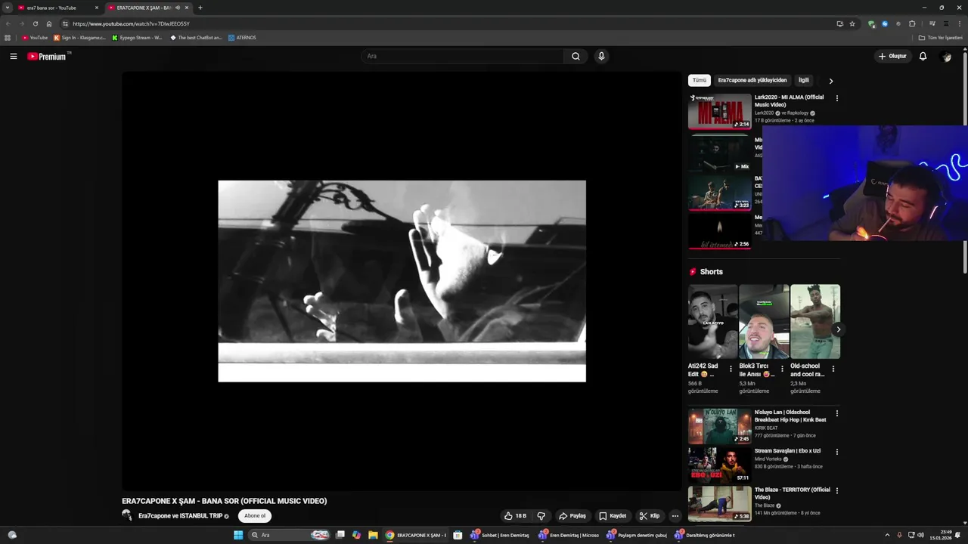Open Windows Start menu
This screenshot has height=544, width=968.
pyautogui.click(x=238, y=535)
